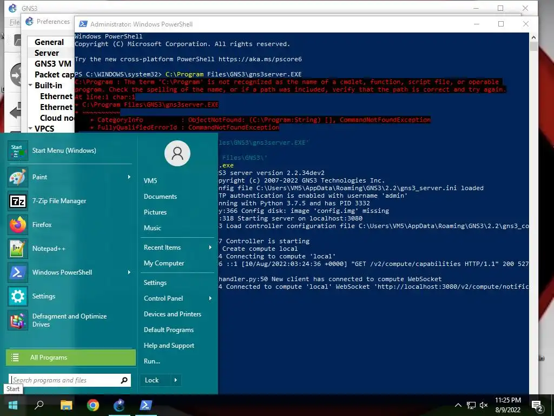Screen dimensions: 554x416
Task: Expand Paint submenu arrow
Action: (x=129, y=177)
